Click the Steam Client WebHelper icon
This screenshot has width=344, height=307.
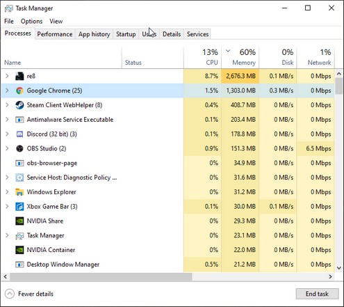(x=19, y=105)
